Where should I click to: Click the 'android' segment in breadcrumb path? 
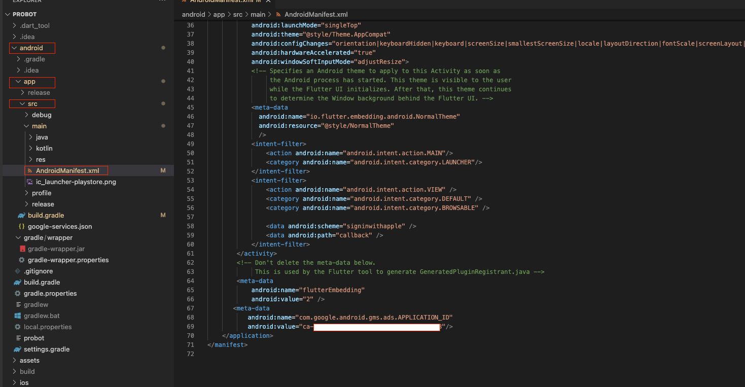pos(193,15)
